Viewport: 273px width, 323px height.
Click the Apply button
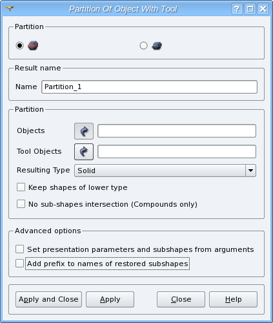(110, 299)
